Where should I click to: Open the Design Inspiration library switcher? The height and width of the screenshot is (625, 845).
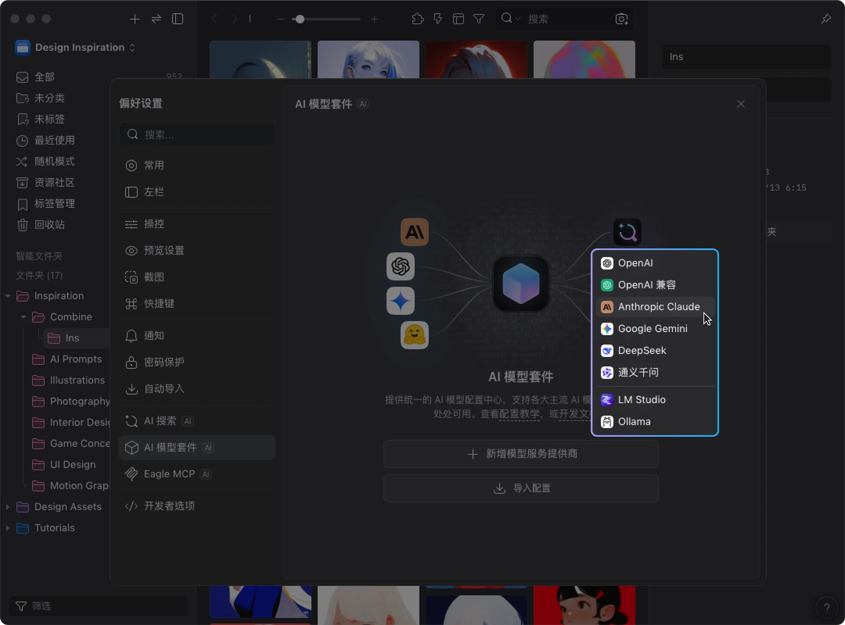click(80, 47)
